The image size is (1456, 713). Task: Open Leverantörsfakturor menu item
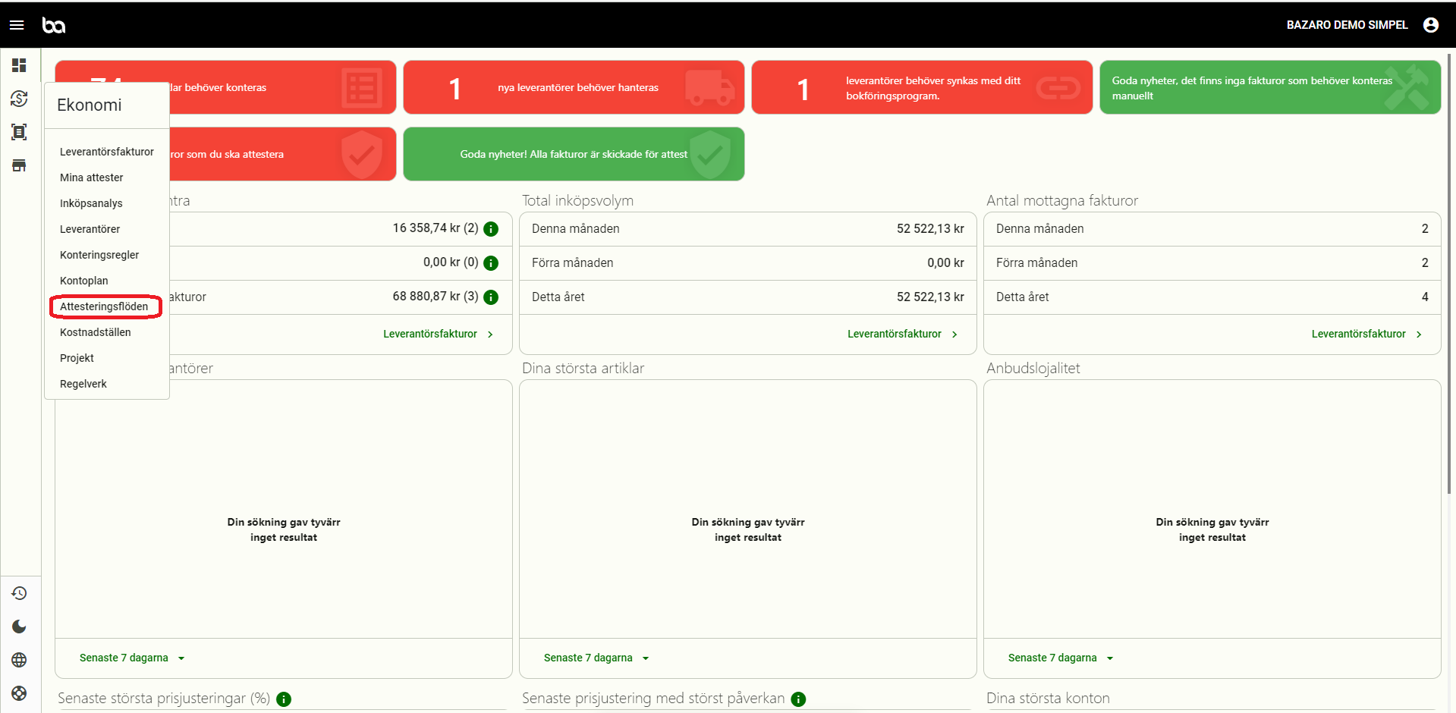point(107,152)
